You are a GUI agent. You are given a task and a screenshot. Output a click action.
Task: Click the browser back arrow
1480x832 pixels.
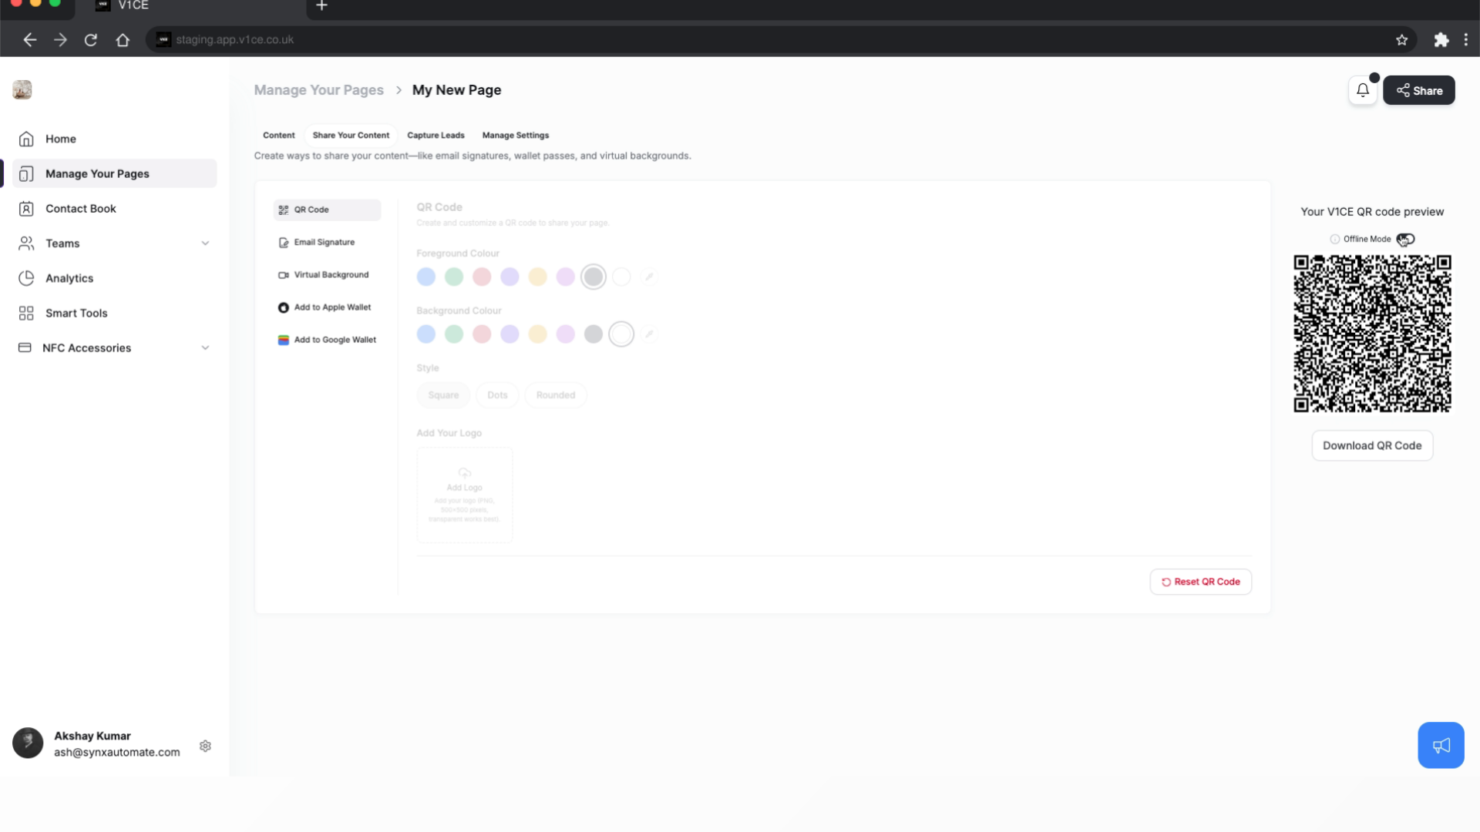(30, 39)
